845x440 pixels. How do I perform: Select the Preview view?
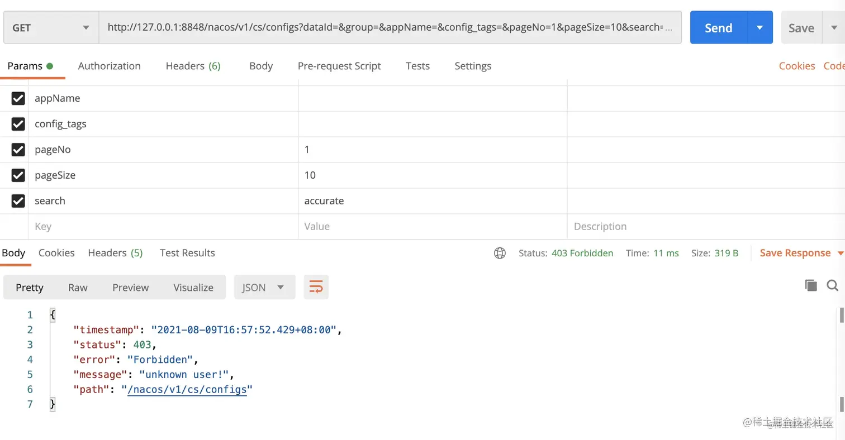pyautogui.click(x=131, y=288)
